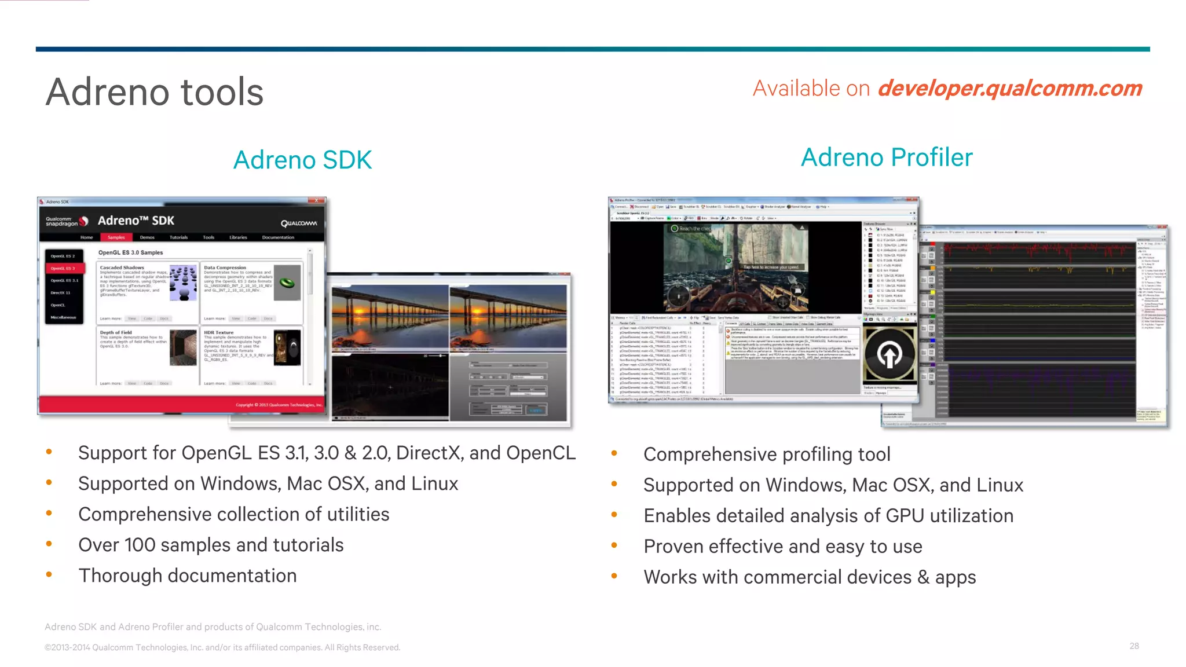
Task: Click Disconnect in the Profiler toolbar
Action: pyautogui.click(x=639, y=207)
